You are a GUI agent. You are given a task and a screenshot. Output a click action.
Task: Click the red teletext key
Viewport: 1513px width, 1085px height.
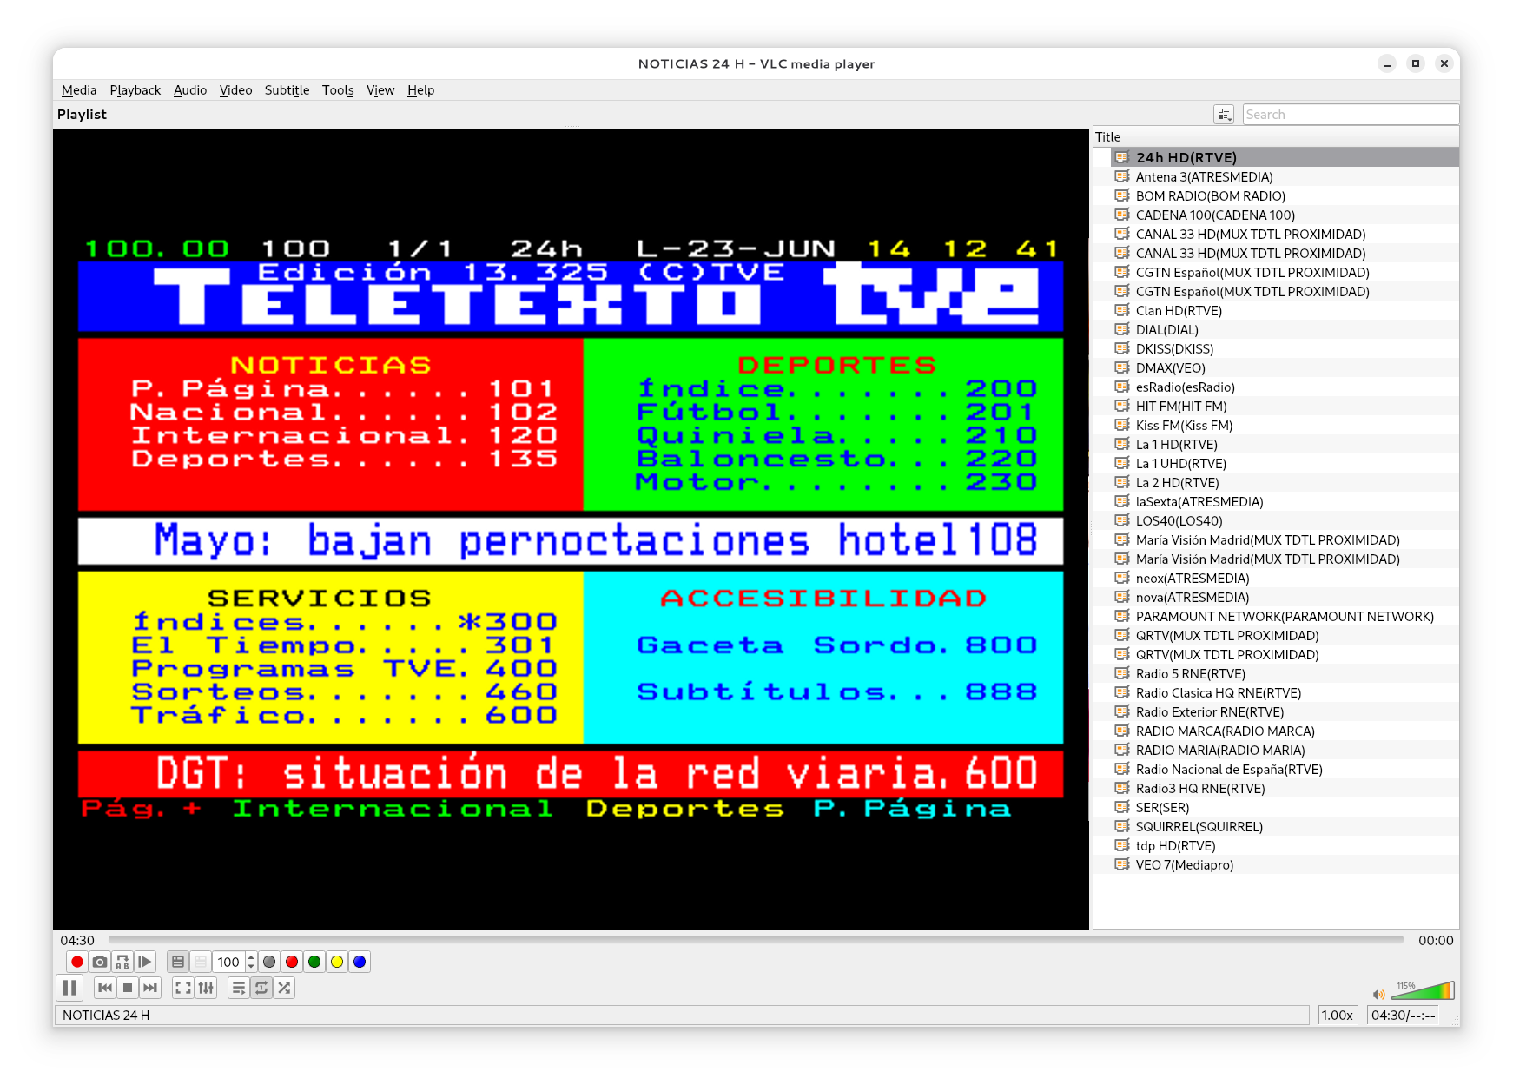(x=292, y=962)
